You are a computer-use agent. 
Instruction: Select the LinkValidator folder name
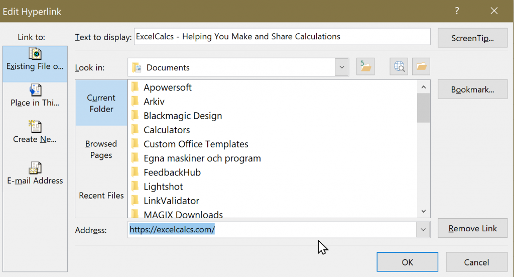coord(171,201)
